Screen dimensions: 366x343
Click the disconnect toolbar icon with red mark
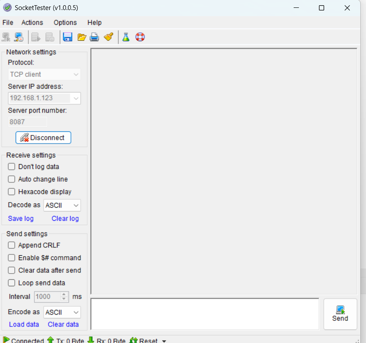(x=19, y=37)
